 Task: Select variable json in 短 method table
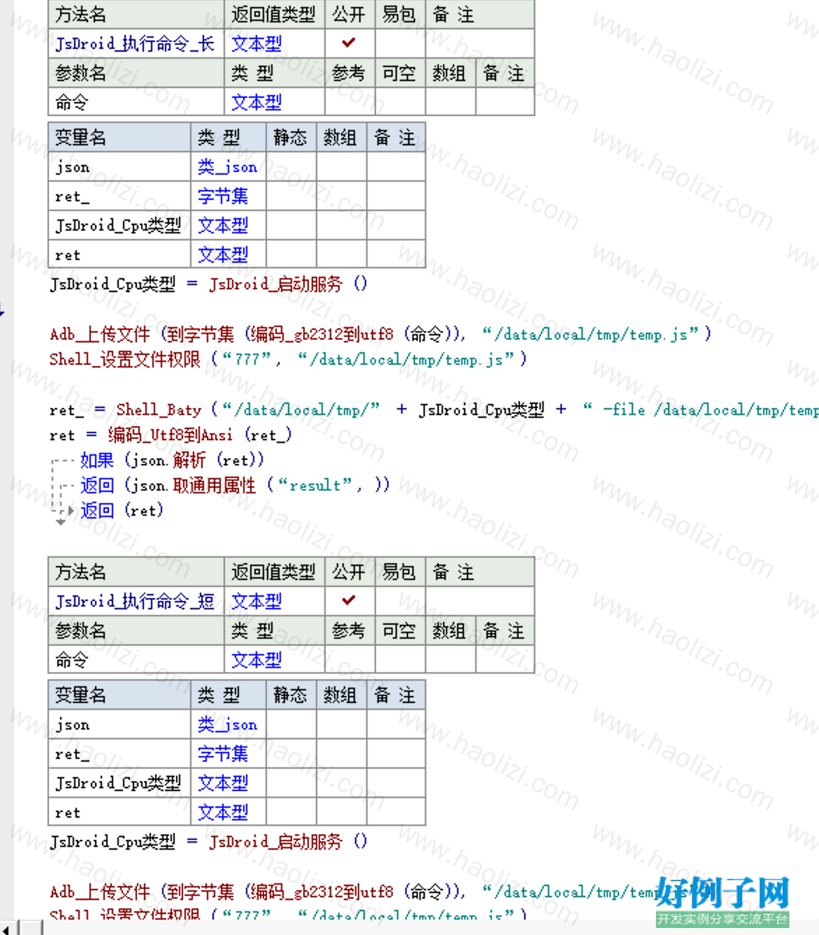pyautogui.click(x=73, y=725)
